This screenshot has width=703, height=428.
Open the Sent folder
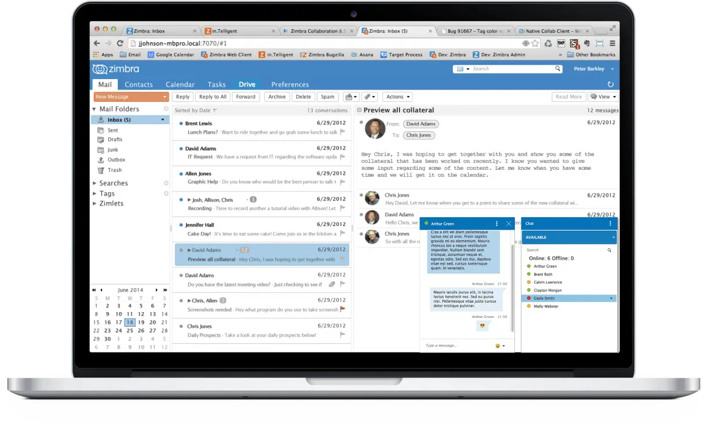(x=112, y=130)
